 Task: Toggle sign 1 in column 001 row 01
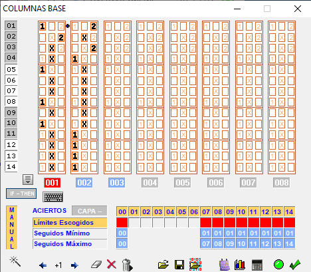(x=43, y=27)
